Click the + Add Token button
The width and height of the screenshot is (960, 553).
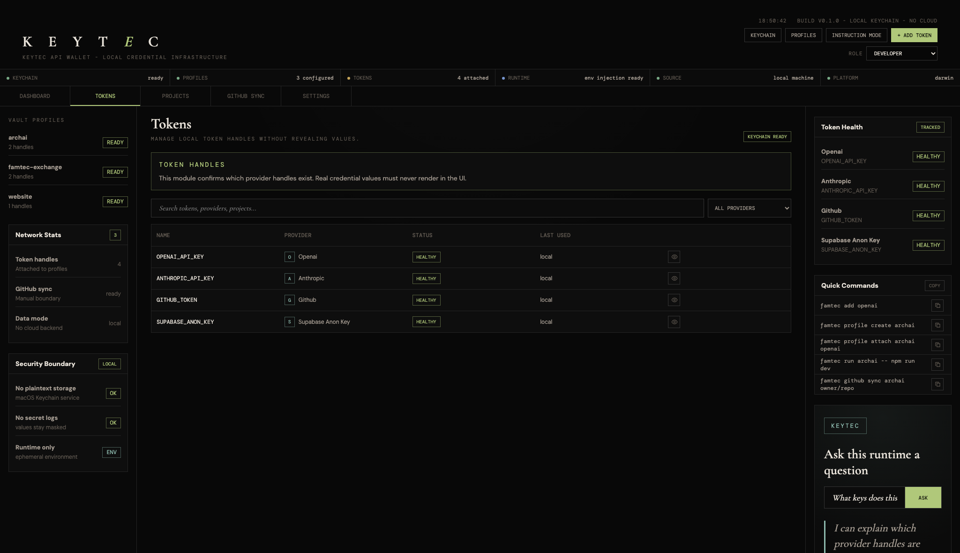point(914,35)
